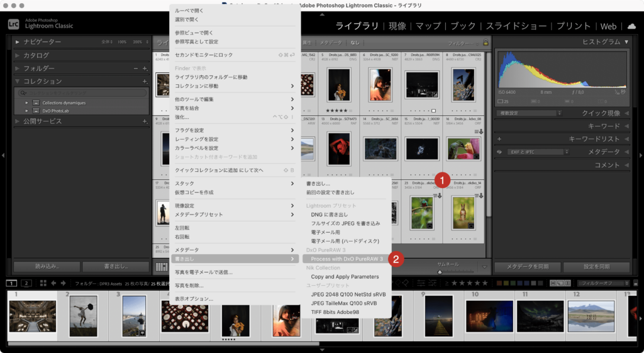Open grid shortcut icon in filmstrip bar
The image size is (644, 353).
(43, 283)
